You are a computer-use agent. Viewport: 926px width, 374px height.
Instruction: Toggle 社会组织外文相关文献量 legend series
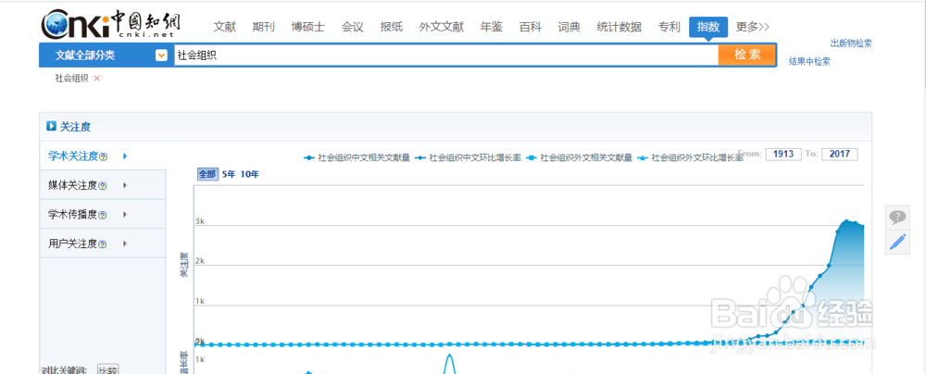pos(579,157)
